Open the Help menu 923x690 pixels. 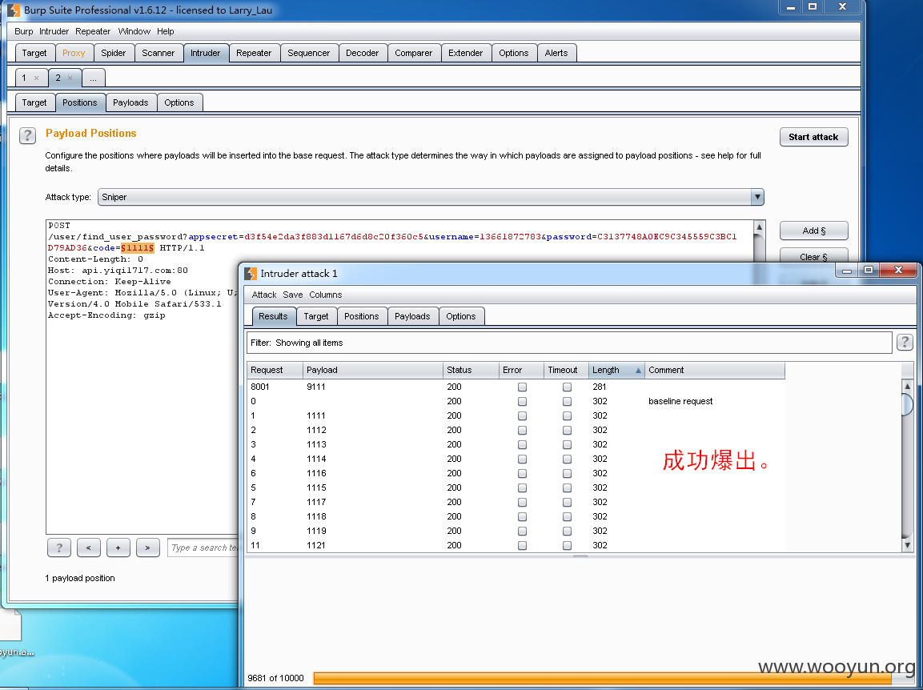[x=166, y=31]
